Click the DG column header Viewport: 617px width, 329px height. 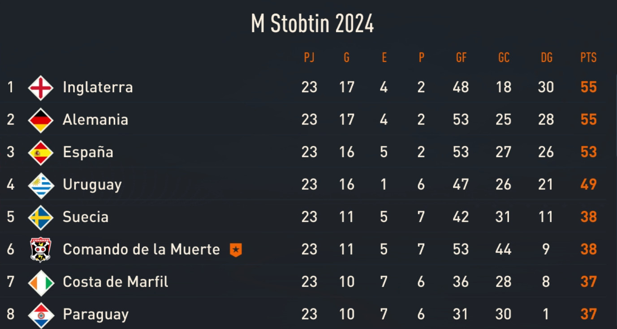coord(546,58)
